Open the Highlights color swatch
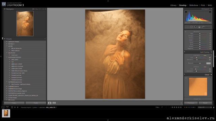The height and width of the screenshot is (121, 216). (205, 55)
